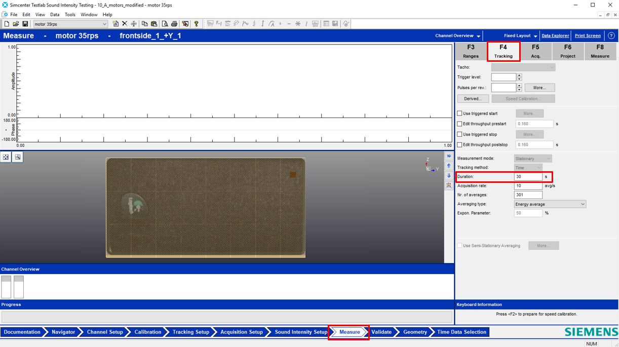Open the Channel Overview dropdown in header
The width and height of the screenshot is (619, 347).
tap(457, 36)
